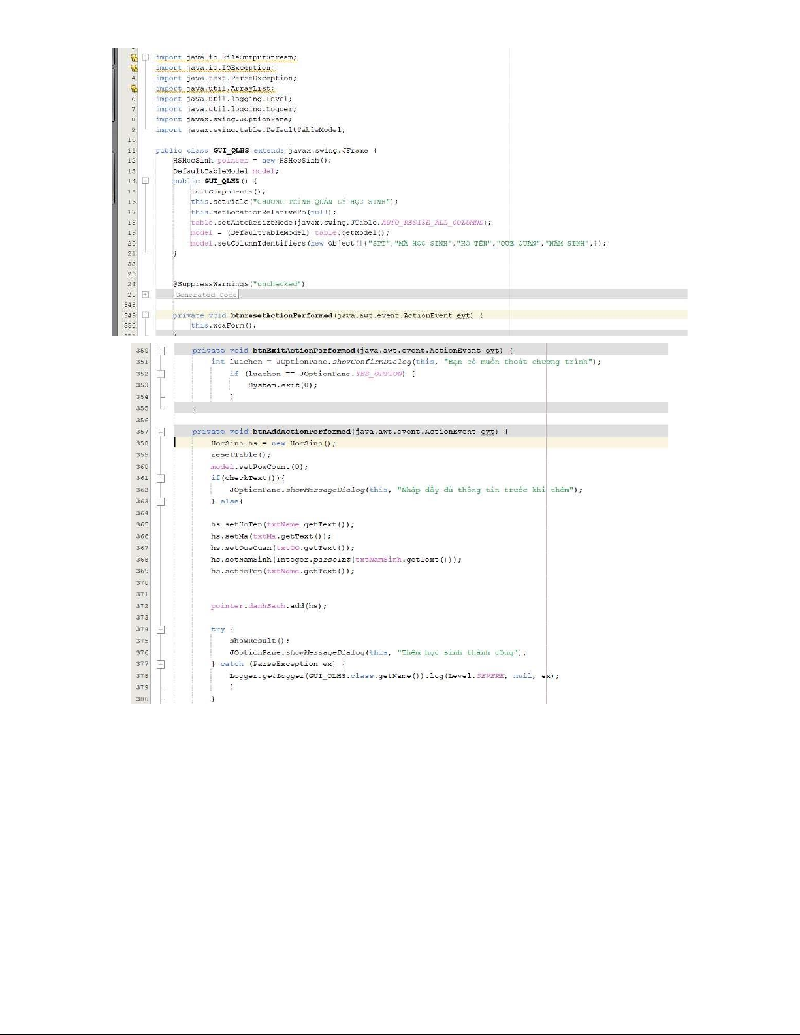Collapse the imports block fold marker
The width and height of the screenshot is (800, 1035).
click(x=146, y=57)
